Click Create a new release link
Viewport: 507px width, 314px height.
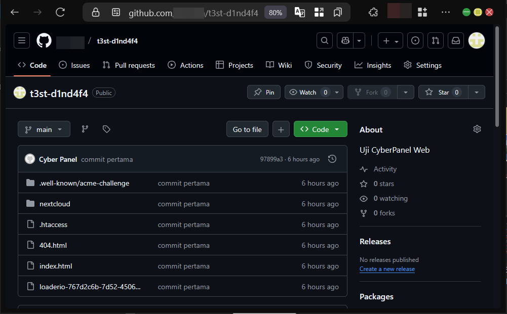pyautogui.click(x=387, y=269)
